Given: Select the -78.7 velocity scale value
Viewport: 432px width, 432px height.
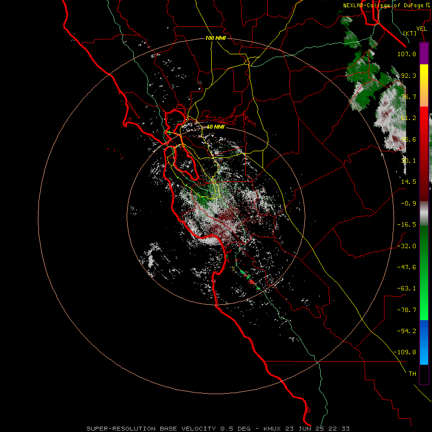Looking at the screenshot, I should 407,310.
